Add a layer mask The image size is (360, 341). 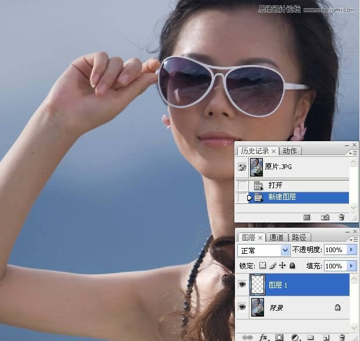(279, 336)
